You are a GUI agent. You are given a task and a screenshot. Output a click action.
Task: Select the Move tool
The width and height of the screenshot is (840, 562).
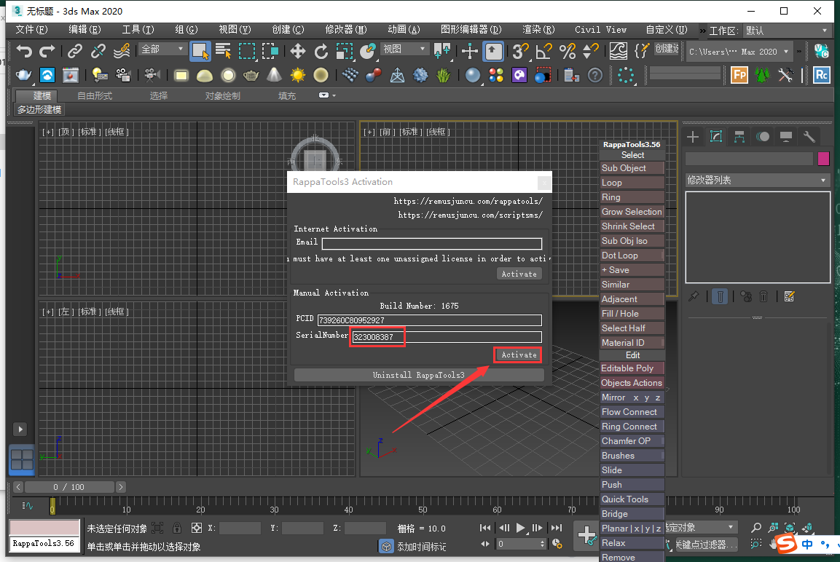[297, 52]
